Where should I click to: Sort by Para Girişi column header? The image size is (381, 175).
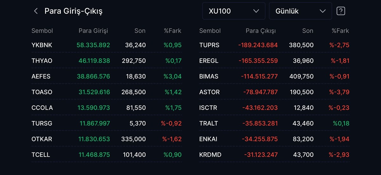point(93,31)
